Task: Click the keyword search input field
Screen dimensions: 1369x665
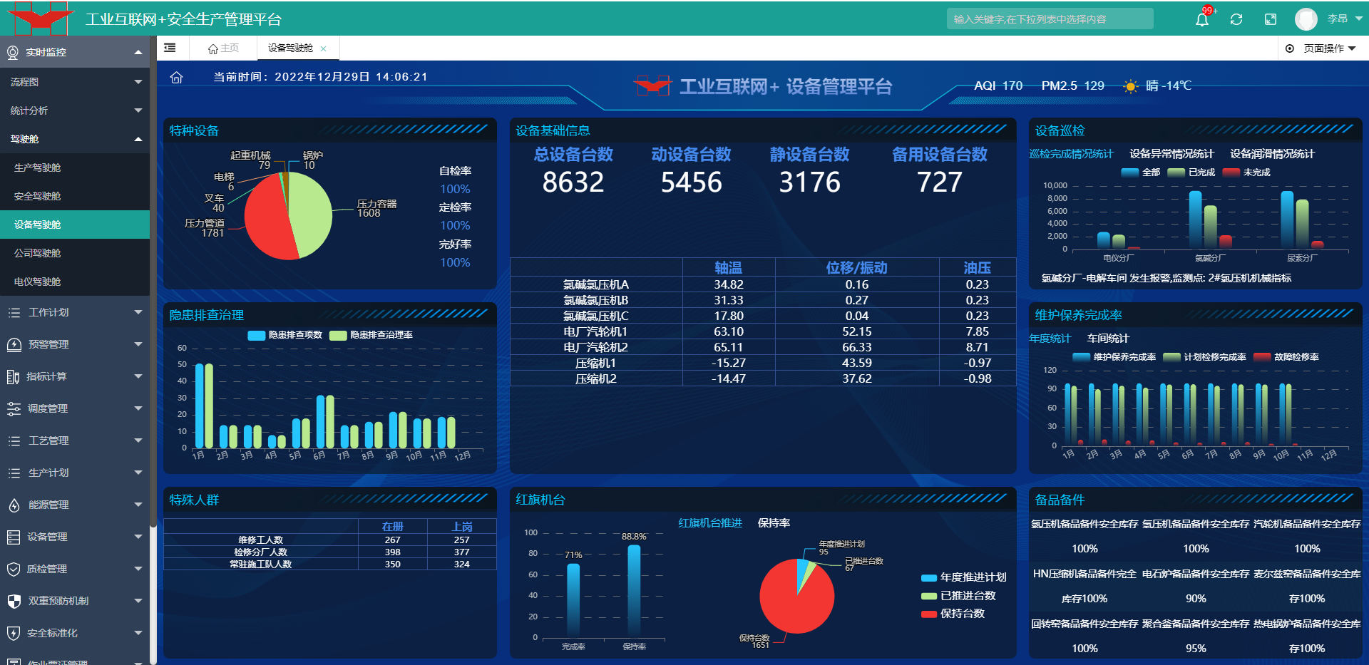Action: (x=1050, y=19)
